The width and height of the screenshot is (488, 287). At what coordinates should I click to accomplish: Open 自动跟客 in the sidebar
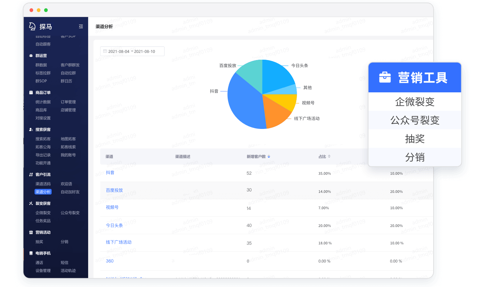point(43,44)
